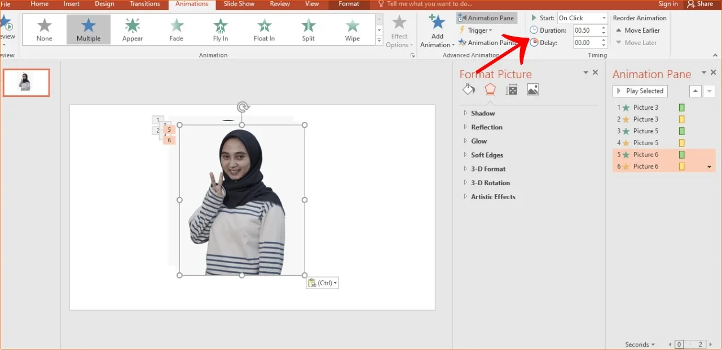Viewport: 722px width, 350px height.
Task: Select animation item 2 Picture 3
Action: 664,119
